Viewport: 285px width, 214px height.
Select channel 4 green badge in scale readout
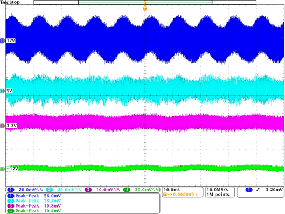(127, 190)
